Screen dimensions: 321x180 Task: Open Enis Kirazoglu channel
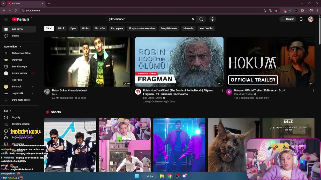click(19, 66)
